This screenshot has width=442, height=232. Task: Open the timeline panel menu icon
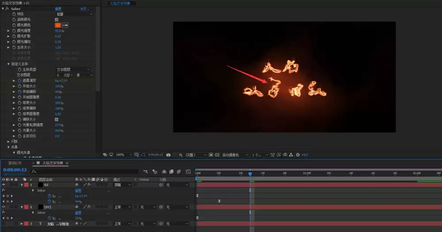tap(67, 163)
